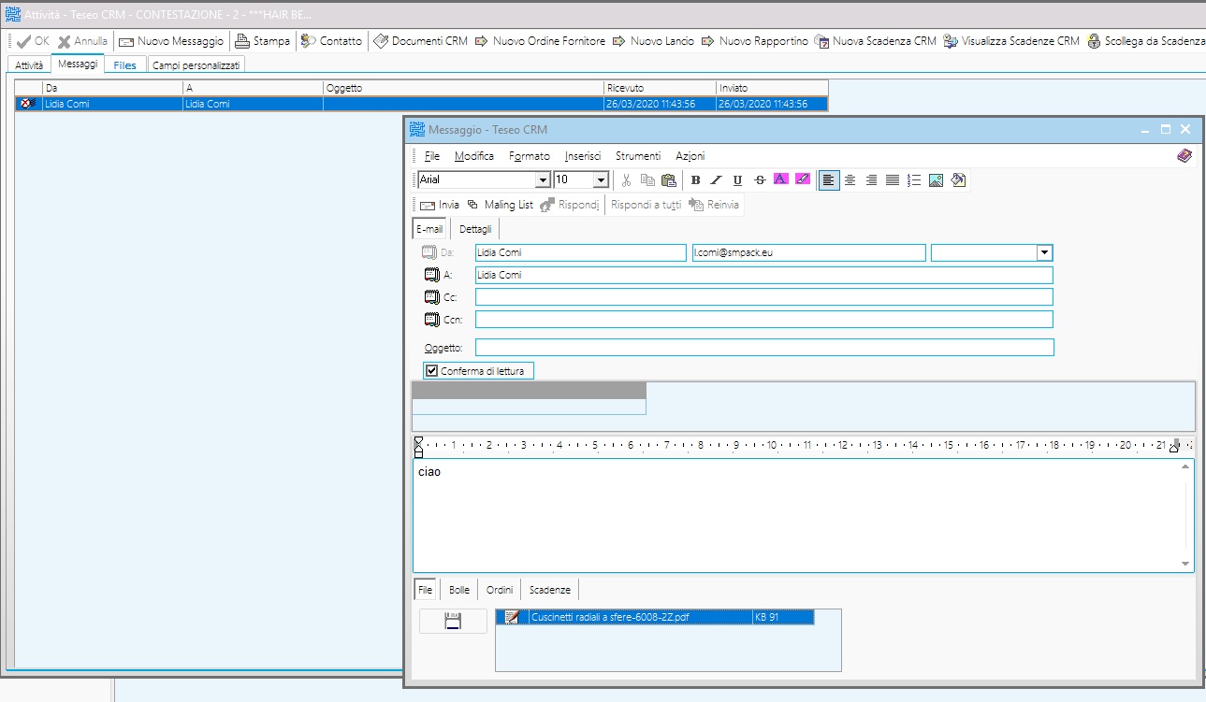Open the font size dropdown
1206x702 pixels.
602,179
